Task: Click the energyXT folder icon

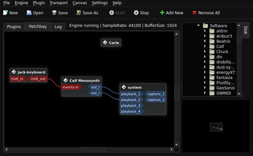Action: pos(212,72)
